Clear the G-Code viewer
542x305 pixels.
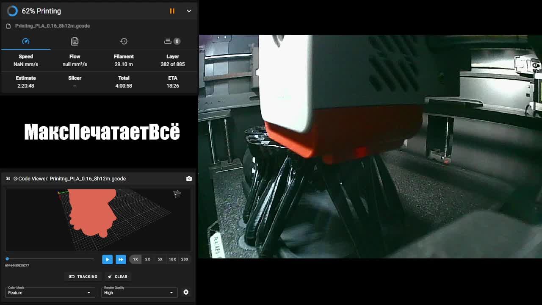[x=118, y=277]
